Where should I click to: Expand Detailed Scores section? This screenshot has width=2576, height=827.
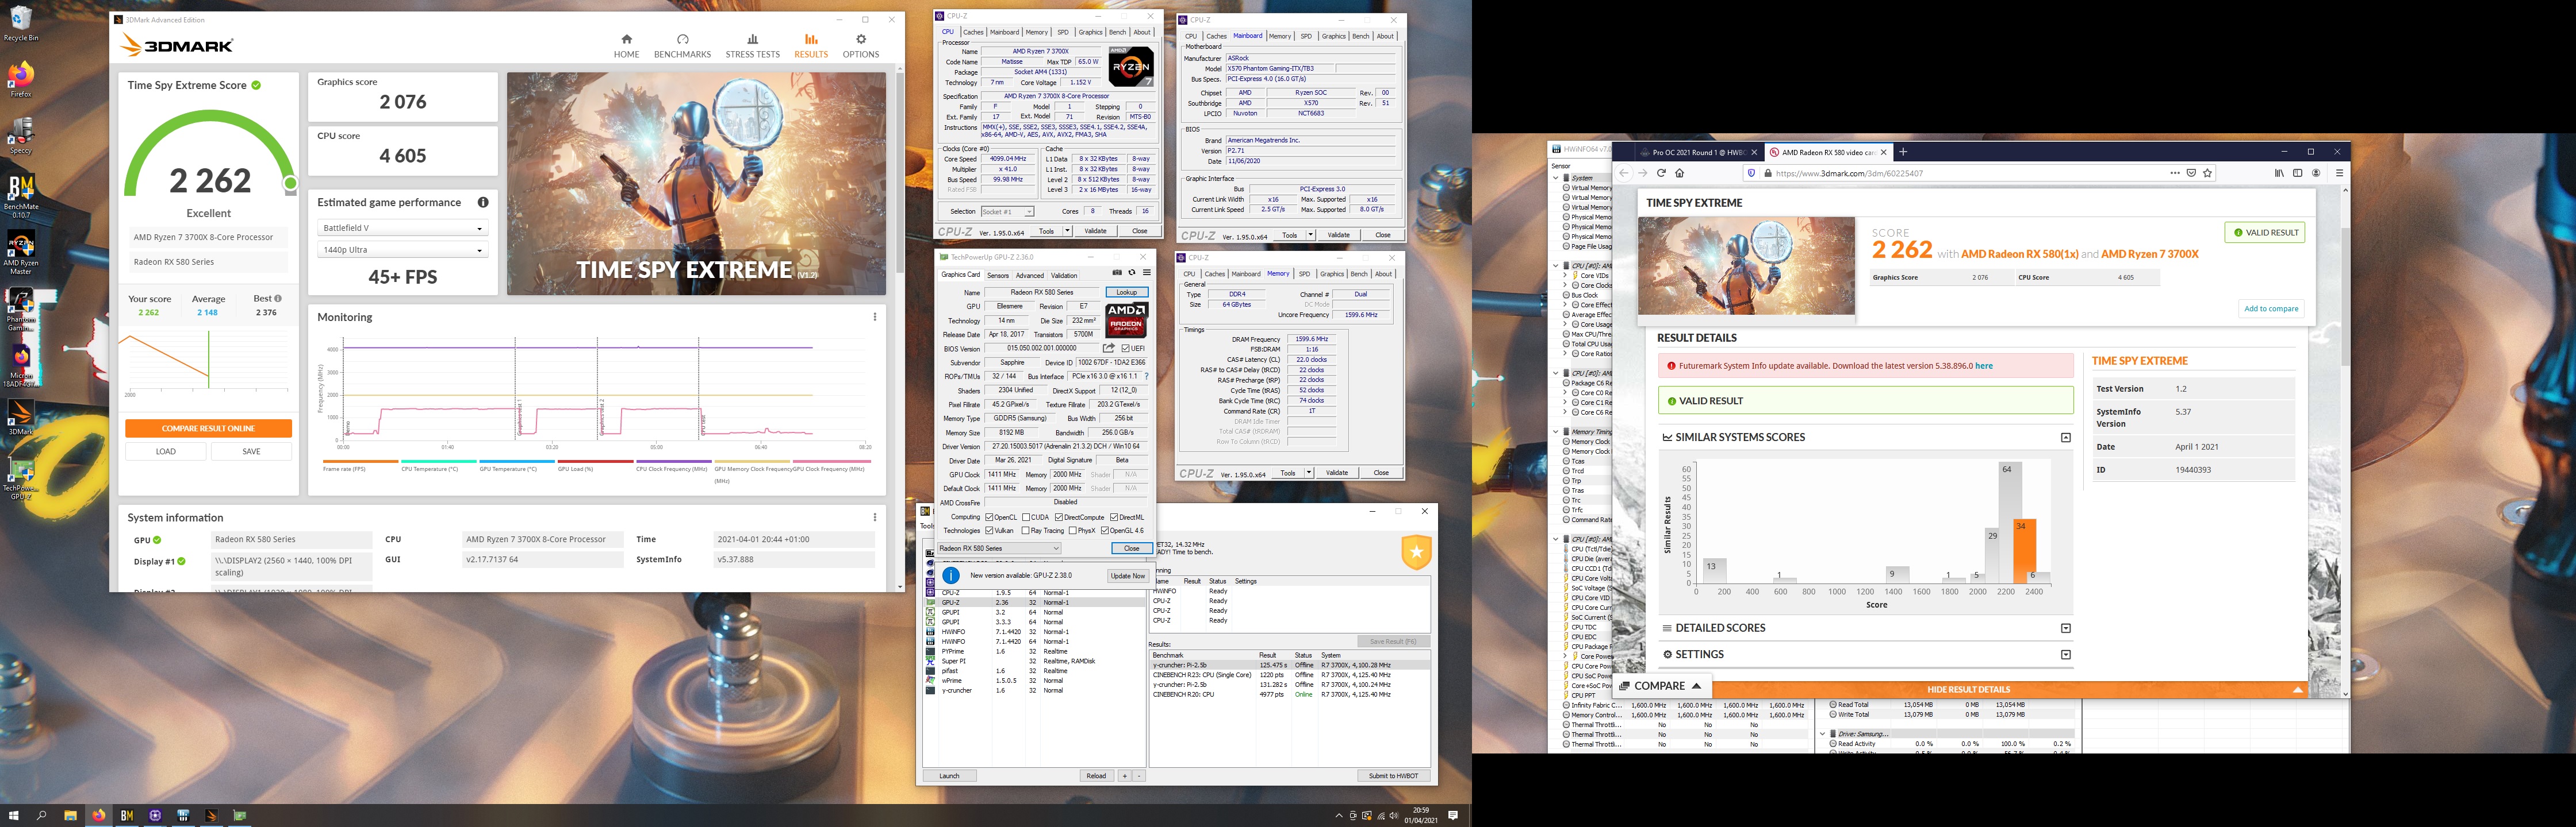tap(2065, 628)
